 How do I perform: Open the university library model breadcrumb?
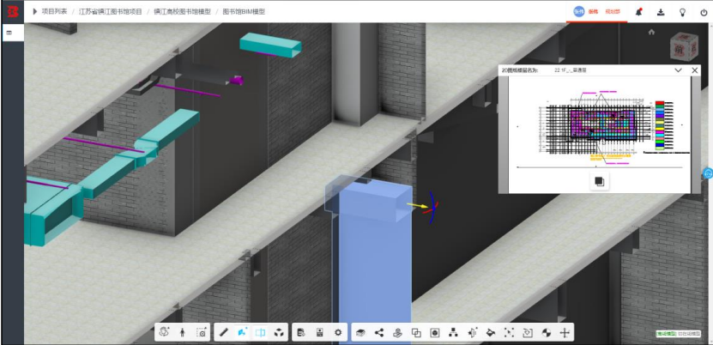(x=182, y=11)
